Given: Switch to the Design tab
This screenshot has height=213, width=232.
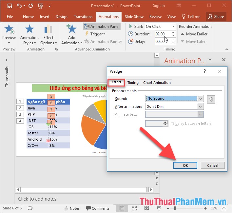Looking at the screenshot, I should tap(61, 17).
